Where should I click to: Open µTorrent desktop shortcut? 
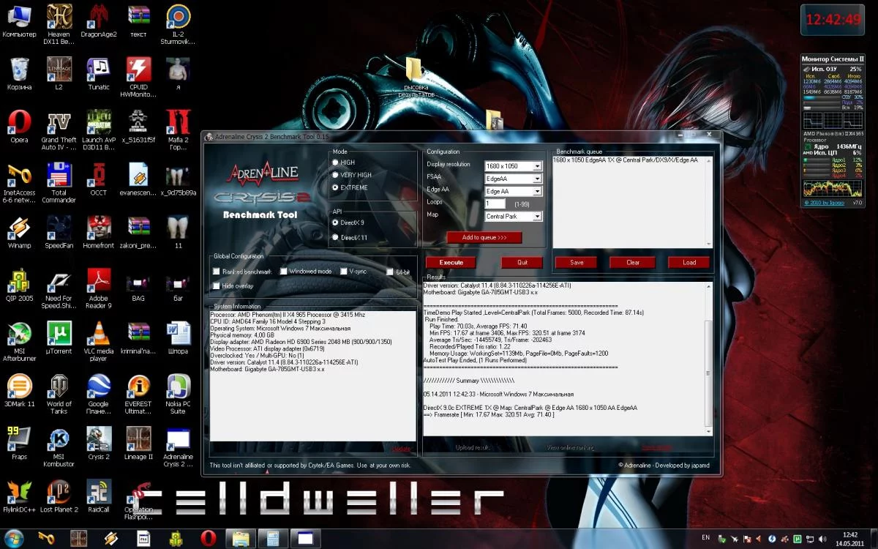tap(59, 337)
